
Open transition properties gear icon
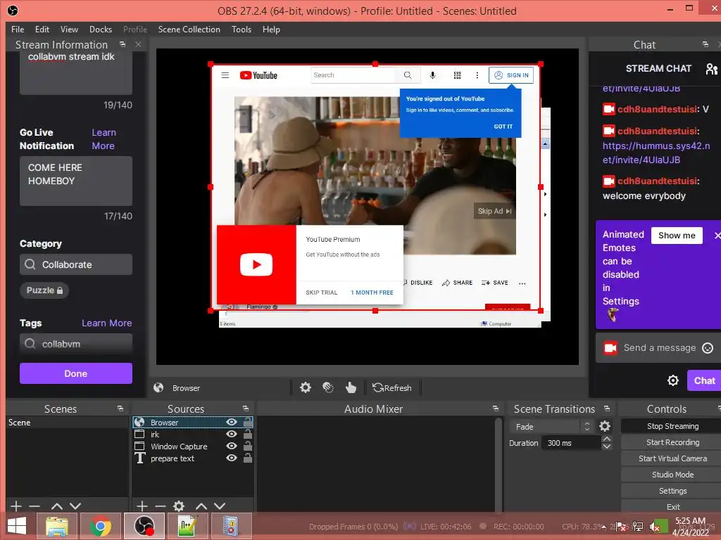coord(605,426)
